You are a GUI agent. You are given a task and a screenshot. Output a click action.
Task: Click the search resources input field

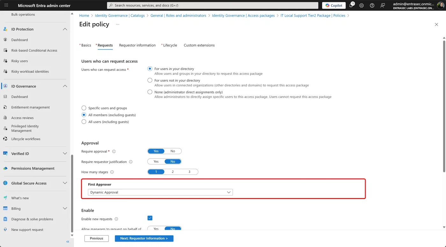[212, 5]
